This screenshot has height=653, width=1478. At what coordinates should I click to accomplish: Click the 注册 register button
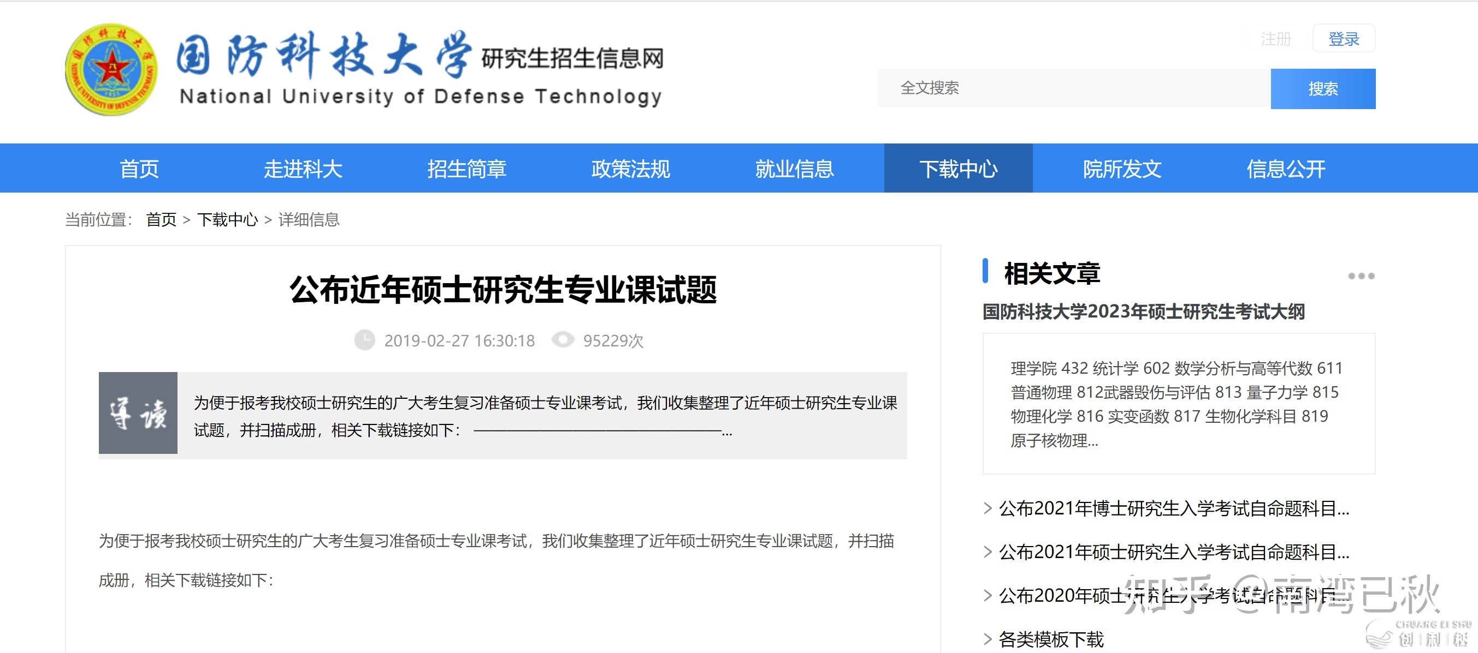(1275, 38)
